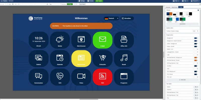Choose the Dark theme swatch

182,19
